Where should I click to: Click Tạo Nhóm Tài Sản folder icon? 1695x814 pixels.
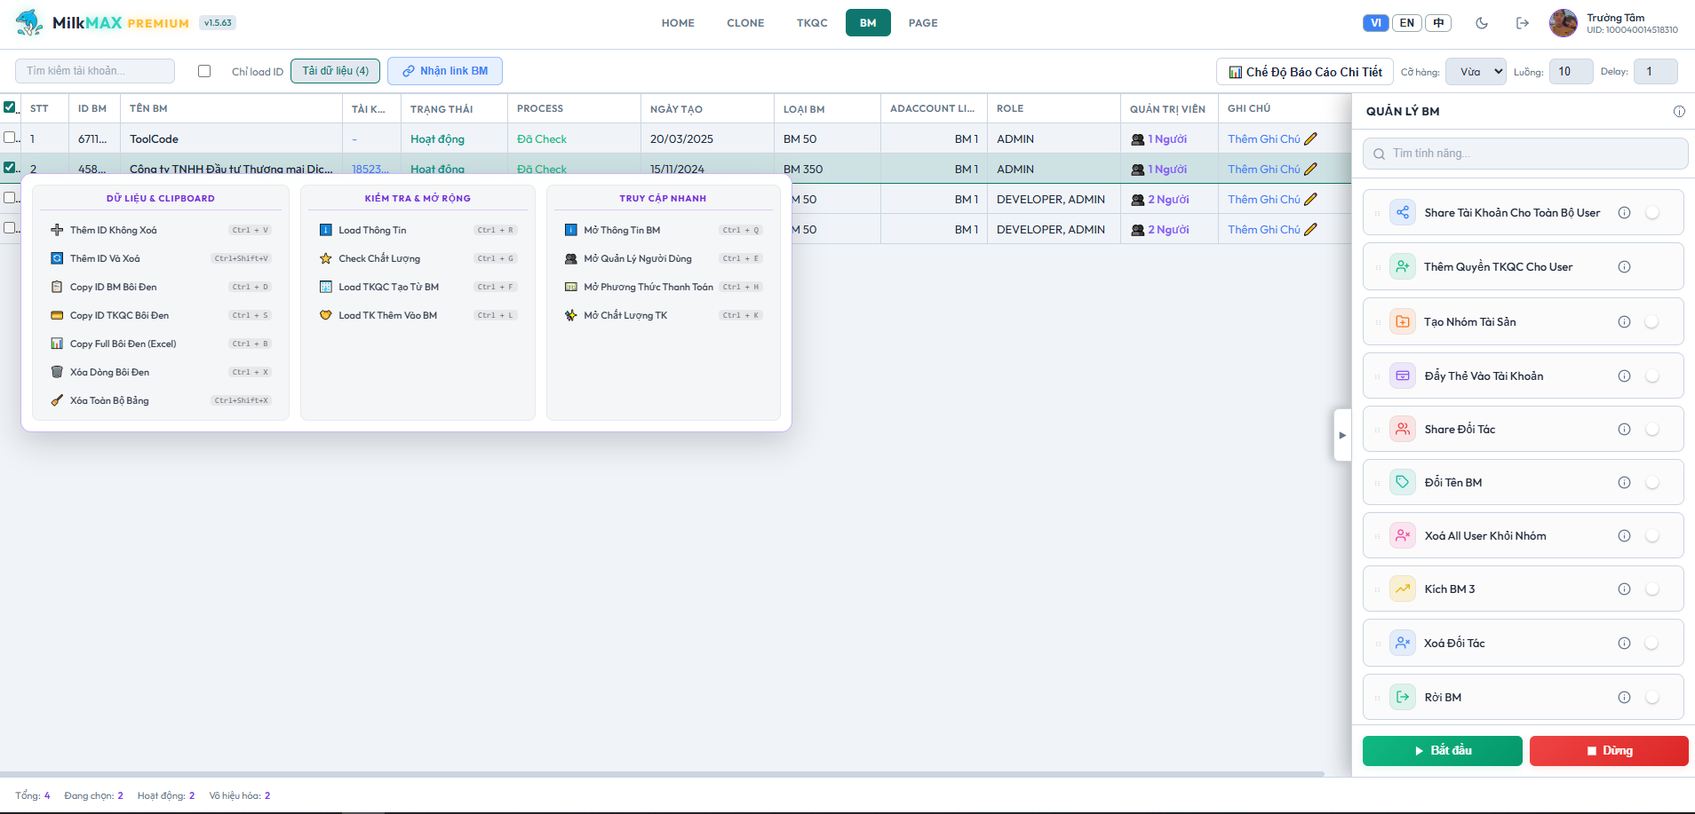coord(1403,321)
